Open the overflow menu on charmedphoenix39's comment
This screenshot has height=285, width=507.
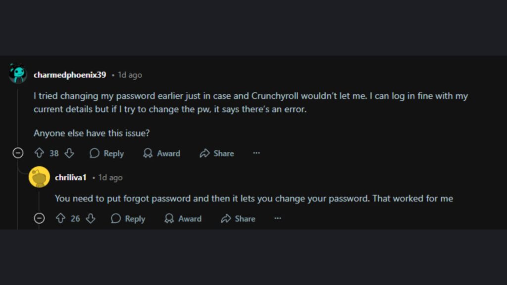(256, 153)
